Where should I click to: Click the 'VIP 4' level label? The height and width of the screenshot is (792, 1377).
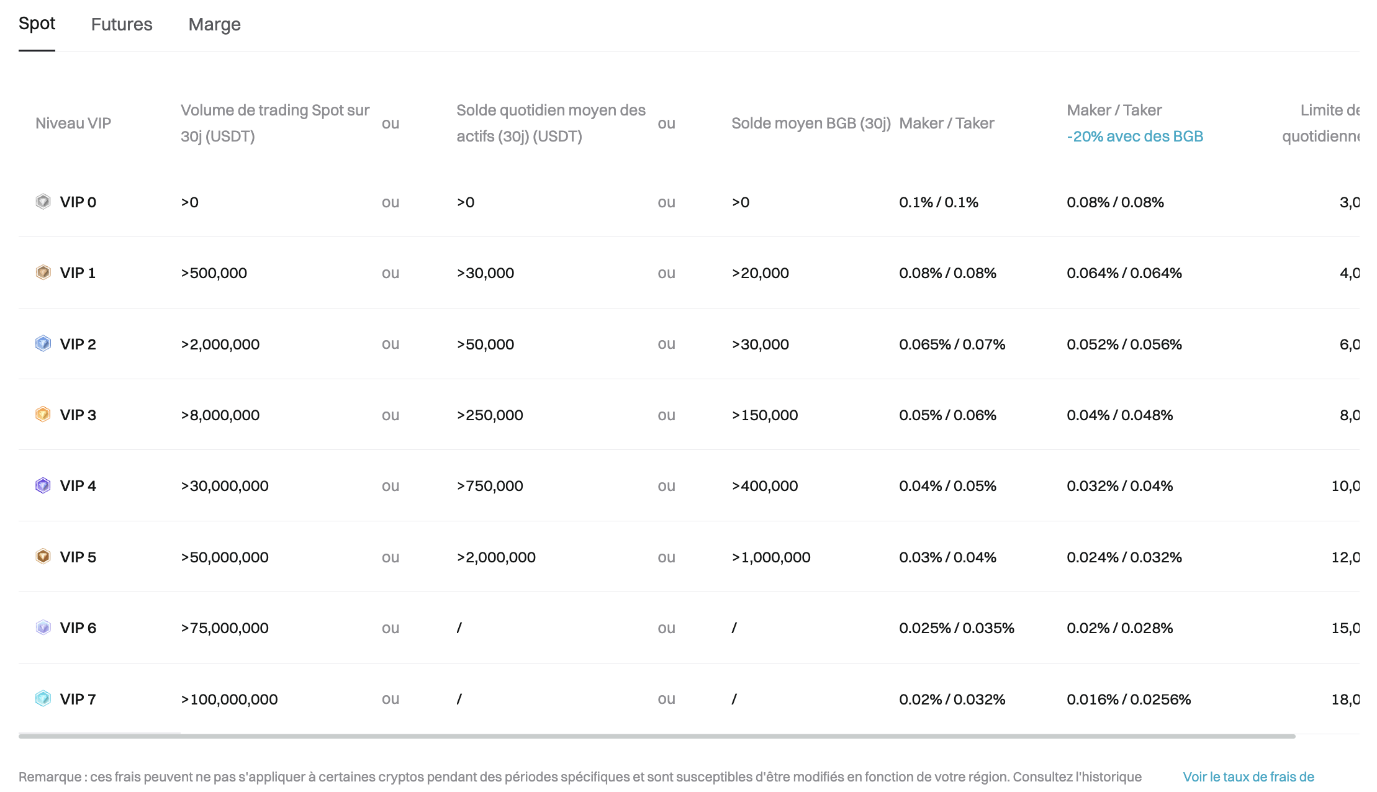coord(78,485)
